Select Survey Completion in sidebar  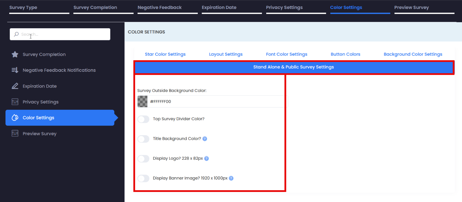60,54
